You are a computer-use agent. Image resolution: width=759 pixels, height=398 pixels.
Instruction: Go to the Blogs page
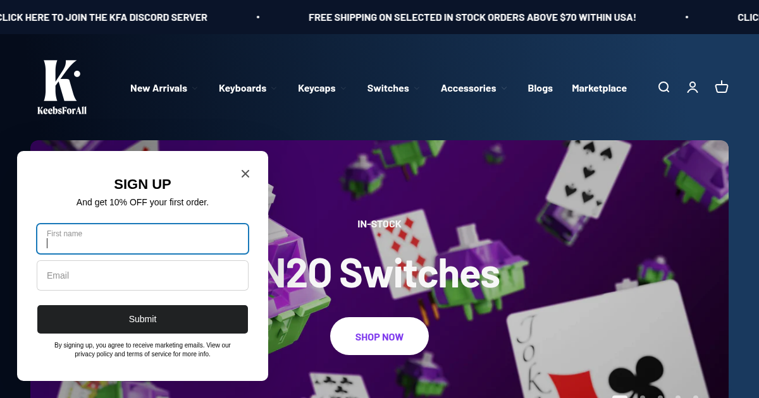540,88
